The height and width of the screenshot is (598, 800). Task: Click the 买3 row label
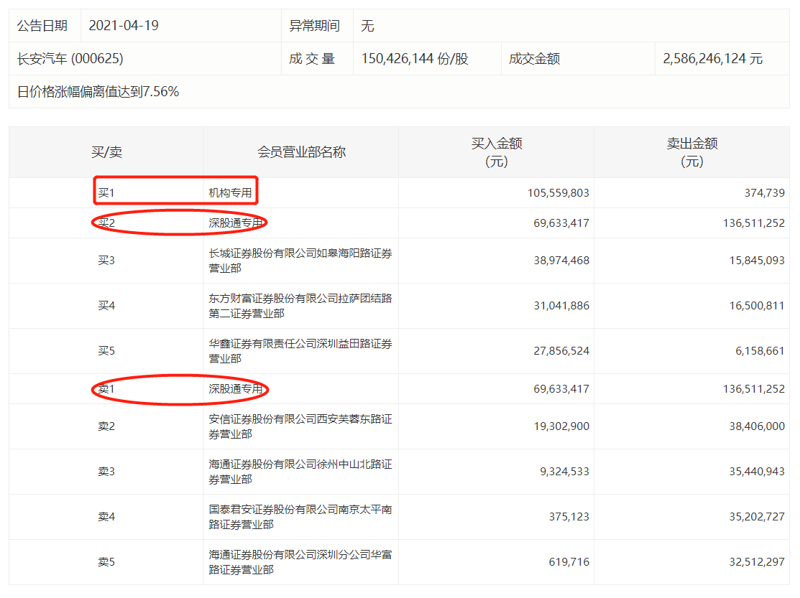[x=106, y=261]
